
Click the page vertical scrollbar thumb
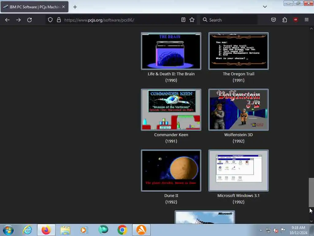311,192
